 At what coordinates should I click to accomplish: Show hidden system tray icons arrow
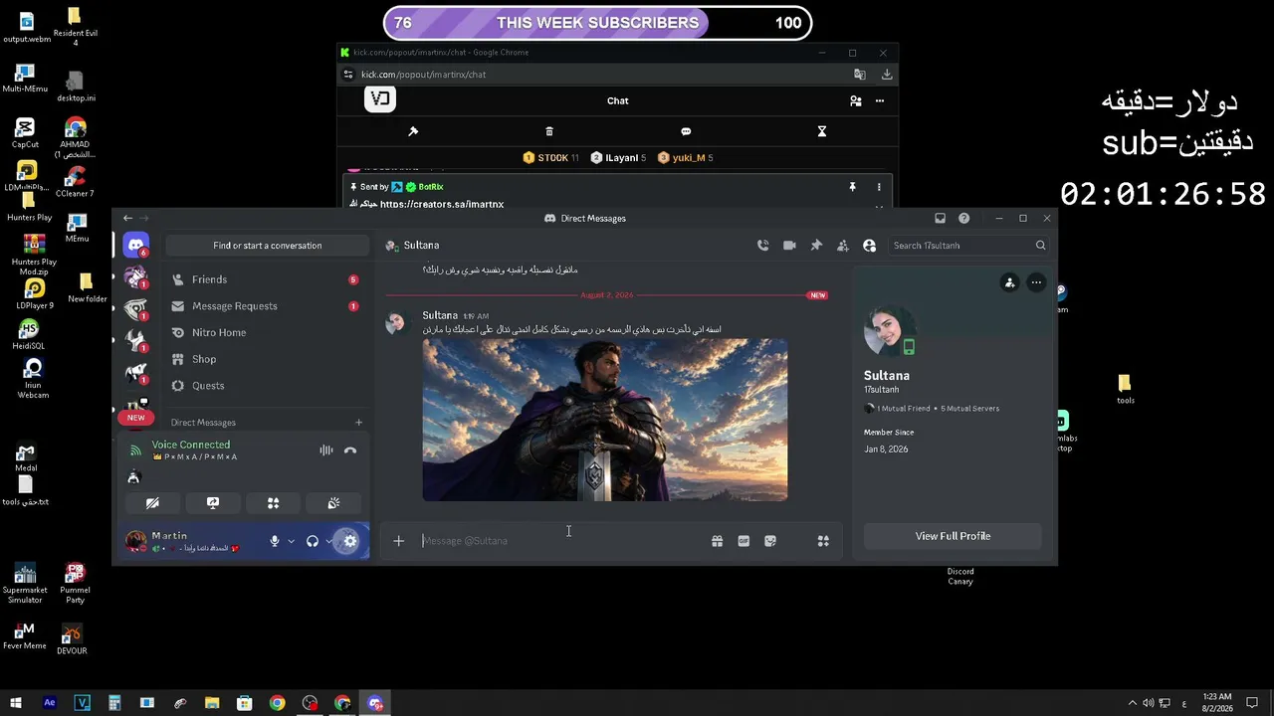[x=1132, y=703]
